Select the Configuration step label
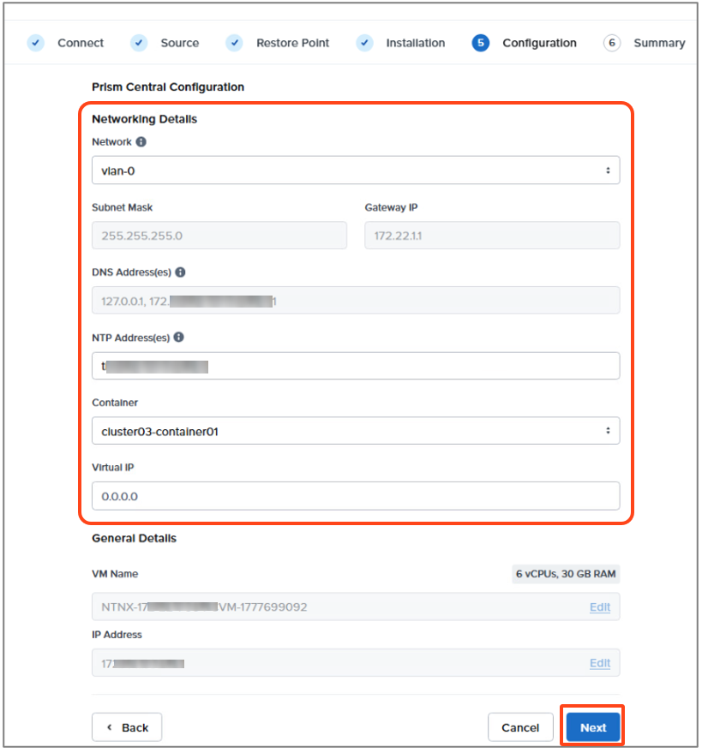The height and width of the screenshot is (753, 702). (x=539, y=43)
